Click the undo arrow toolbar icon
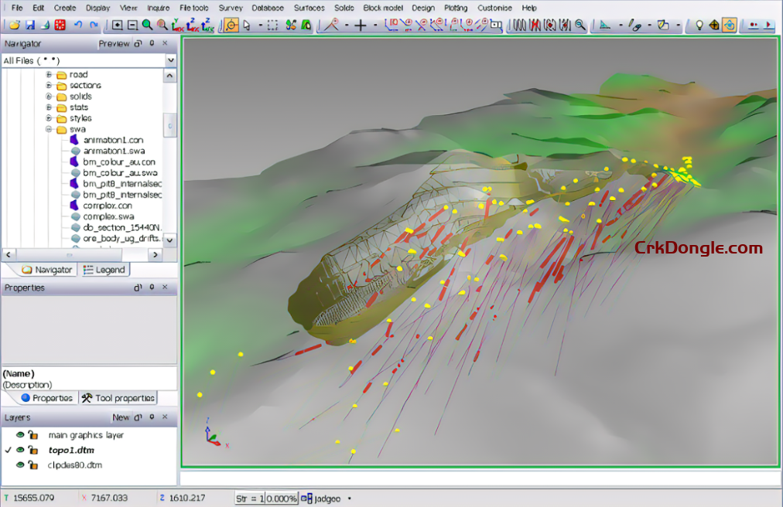 [79, 25]
